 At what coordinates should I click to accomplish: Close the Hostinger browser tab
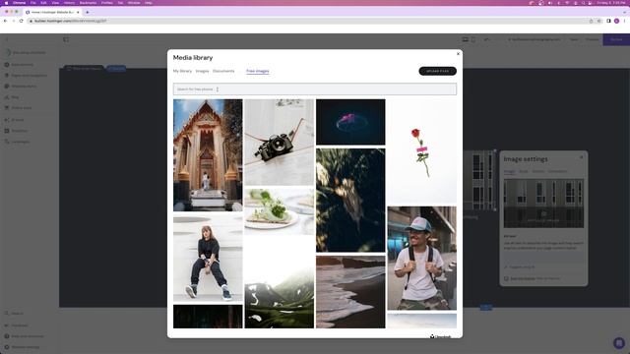click(78, 12)
